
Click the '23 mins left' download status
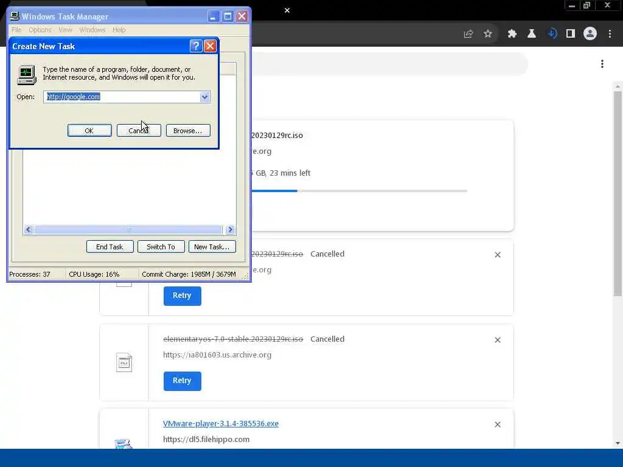point(290,173)
